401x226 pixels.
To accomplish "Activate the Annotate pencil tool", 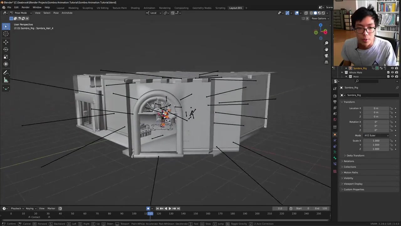I will coord(6,73).
